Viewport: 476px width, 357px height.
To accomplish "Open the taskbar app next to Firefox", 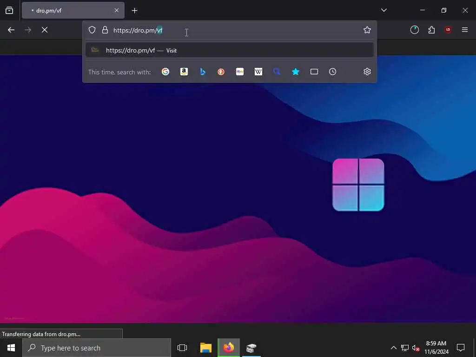I will click(x=251, y=348).
